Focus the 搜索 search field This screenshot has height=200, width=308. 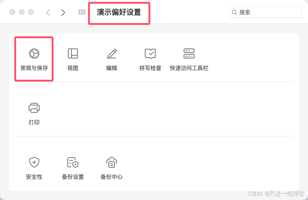pyautogui.click(x=265, y=12)
